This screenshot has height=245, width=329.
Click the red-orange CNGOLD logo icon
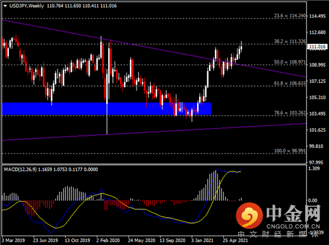(x=249, y=216)
